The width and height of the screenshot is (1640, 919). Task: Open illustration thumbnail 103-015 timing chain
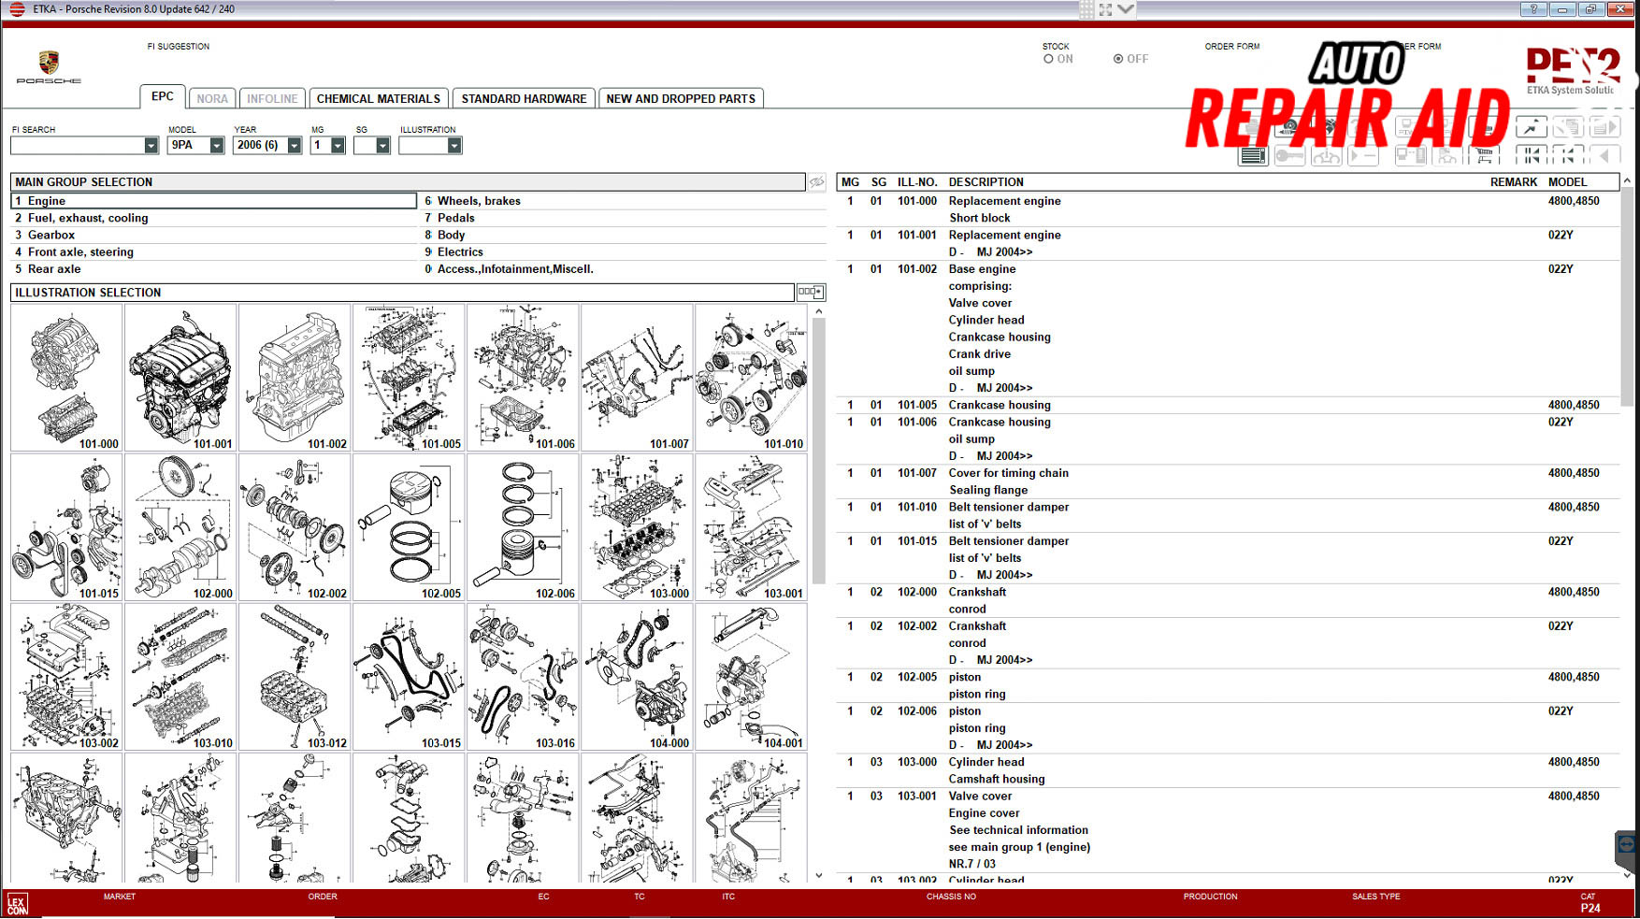[409, 677]
